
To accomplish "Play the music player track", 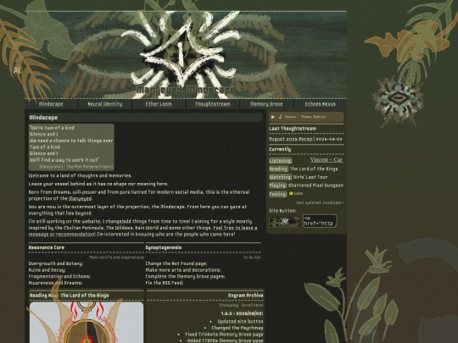I will coord(273,117).
